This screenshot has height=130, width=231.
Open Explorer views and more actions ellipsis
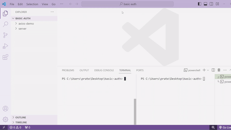tap(52, 12)
